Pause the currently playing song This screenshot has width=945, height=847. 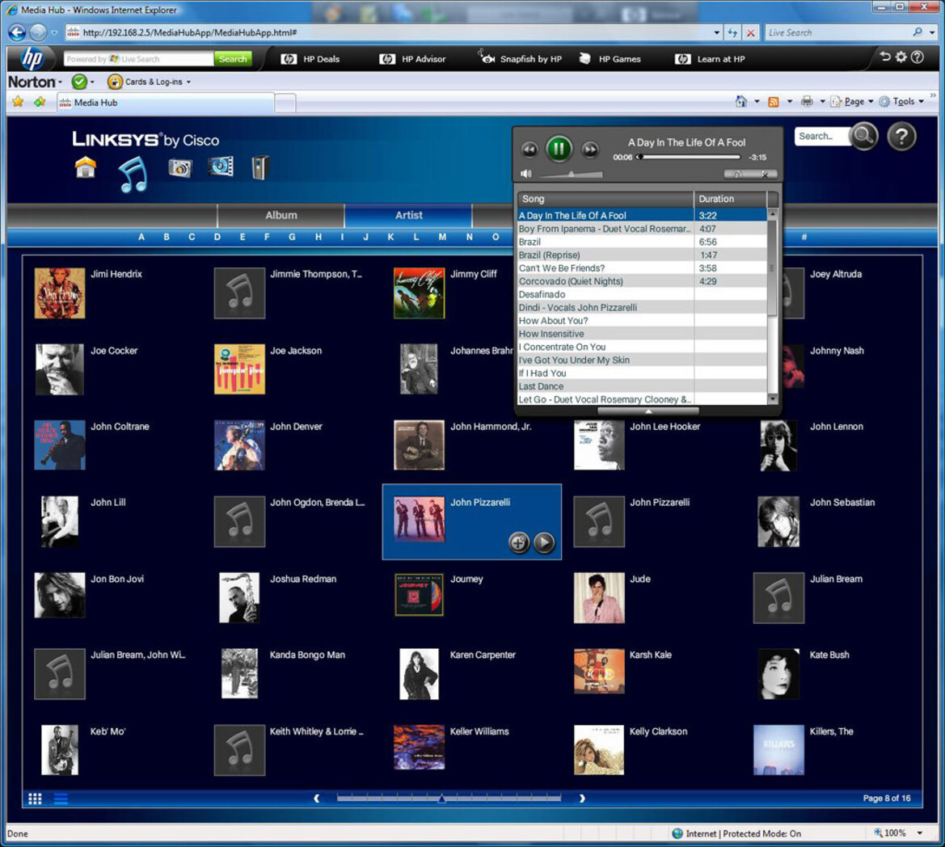tap(559, 148)
